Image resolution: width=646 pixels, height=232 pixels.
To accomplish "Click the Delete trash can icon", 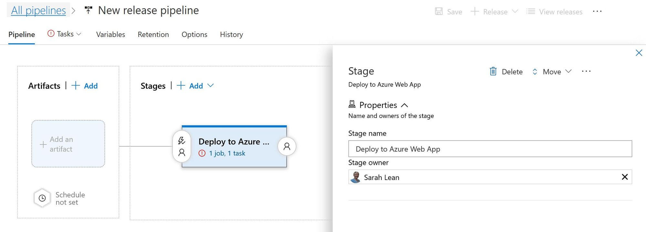I will pyautogui.click(x=493, y=71).
